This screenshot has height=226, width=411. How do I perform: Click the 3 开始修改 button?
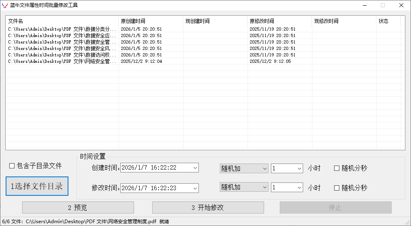pyautogui.click(x=208, y=207)
